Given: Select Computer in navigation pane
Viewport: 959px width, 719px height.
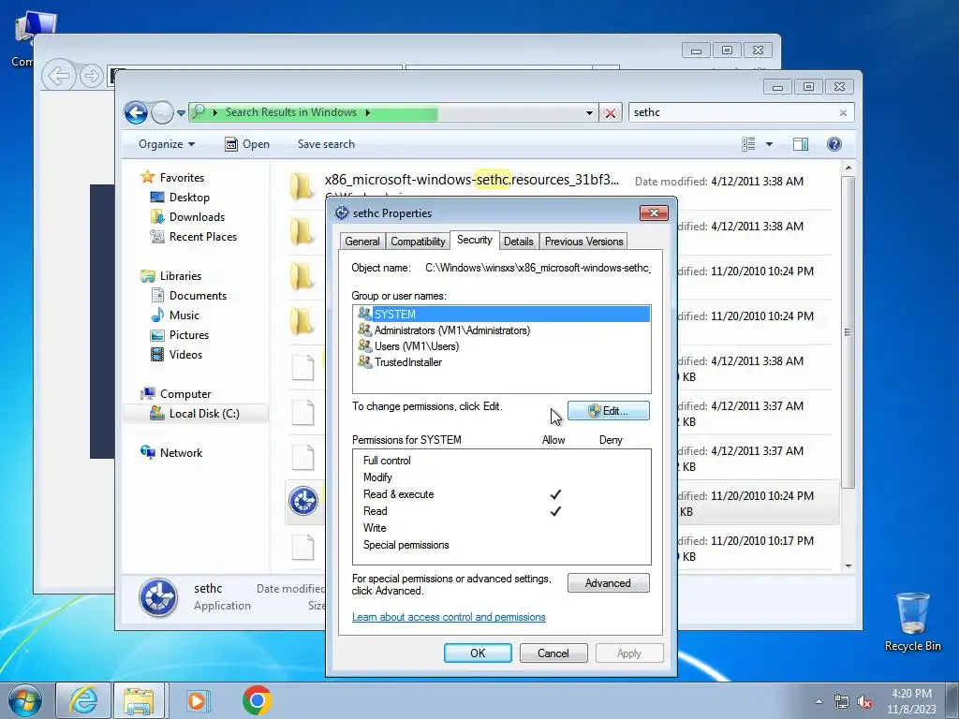Looking at the screenshot, I should click(x=175, y=394).
